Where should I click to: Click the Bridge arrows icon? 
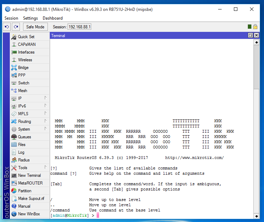click(x=14, y=68)
